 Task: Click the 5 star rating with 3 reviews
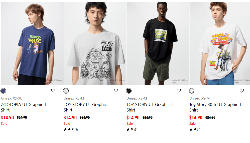(132, 129)
